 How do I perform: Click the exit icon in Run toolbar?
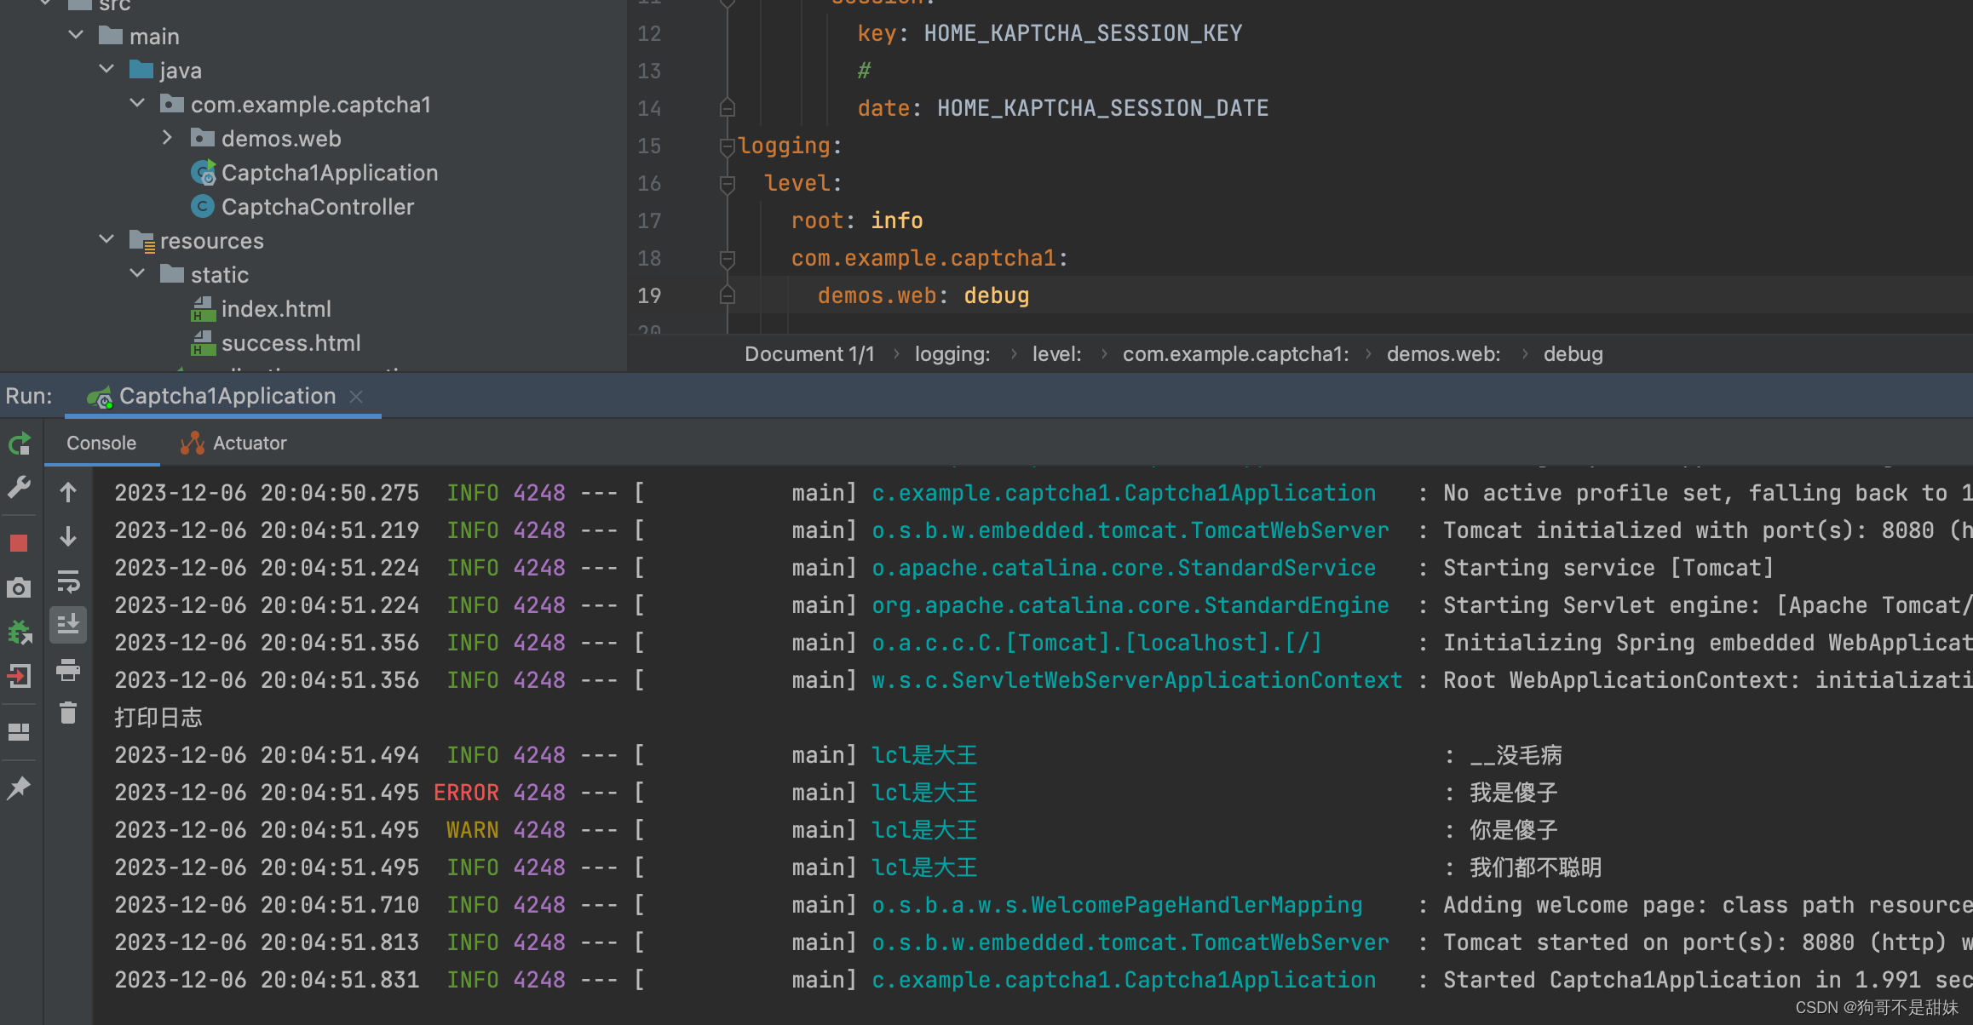point(19,677)
